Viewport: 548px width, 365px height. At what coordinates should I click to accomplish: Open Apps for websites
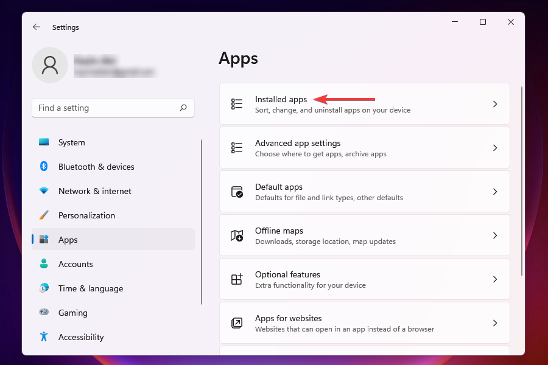[365, 323]
